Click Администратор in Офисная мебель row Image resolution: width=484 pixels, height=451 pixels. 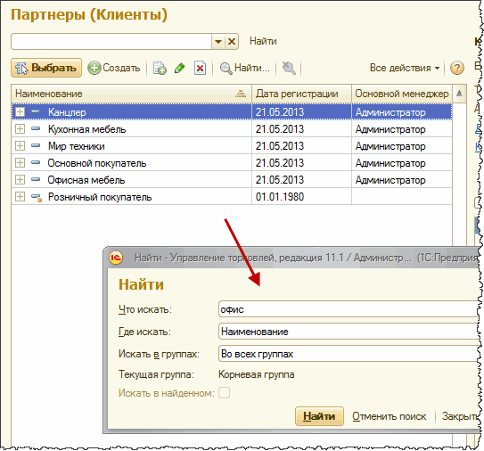(x=390, y=180)
